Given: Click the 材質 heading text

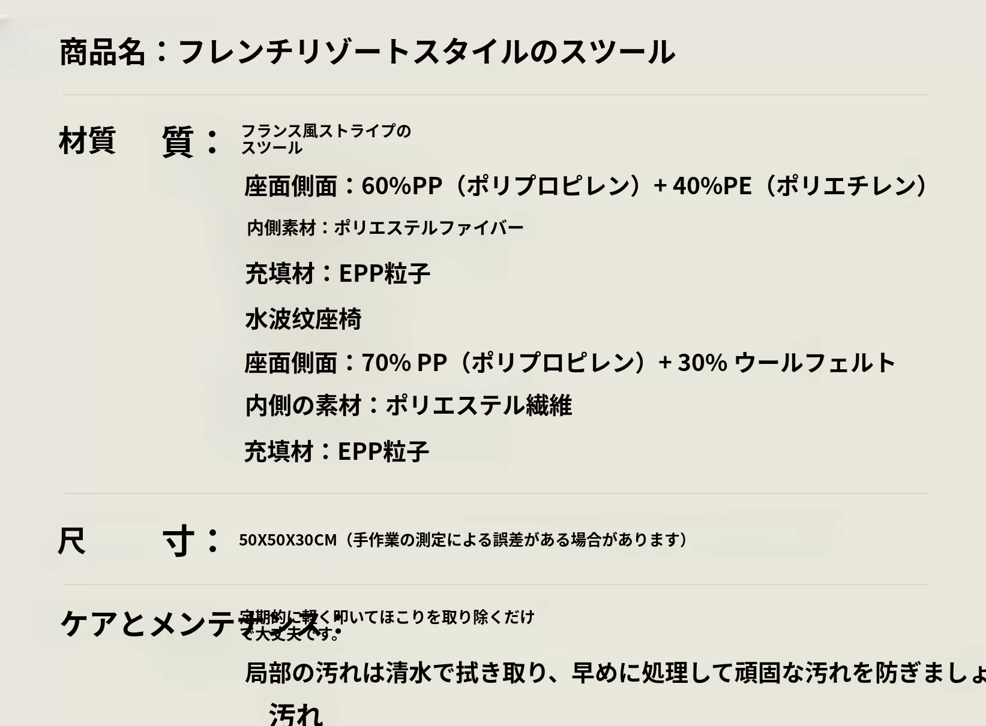Looking at the screenshot, I should (x=87, y=141).
